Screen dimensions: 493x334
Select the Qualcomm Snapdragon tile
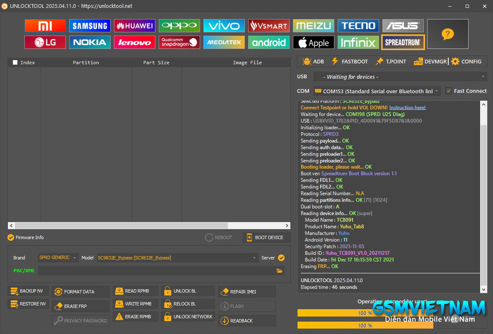click(x=179, y=42)
